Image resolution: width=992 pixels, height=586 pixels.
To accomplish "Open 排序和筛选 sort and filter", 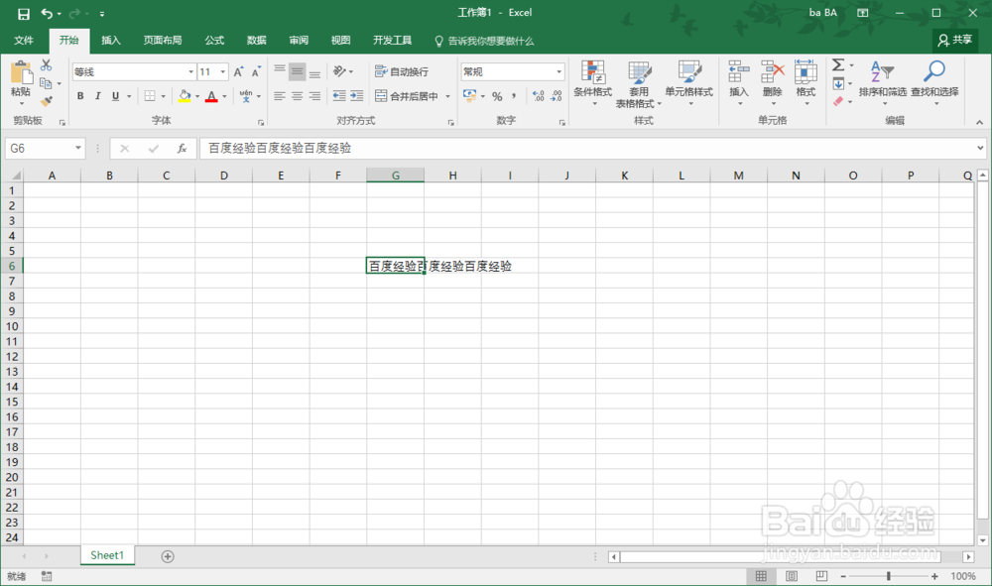I will 883,83.
